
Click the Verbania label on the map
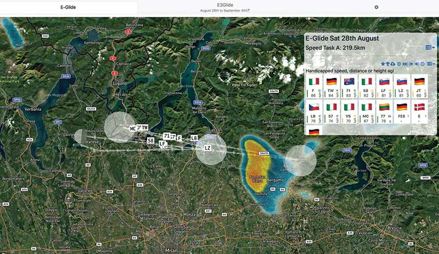tap(33, 109)
